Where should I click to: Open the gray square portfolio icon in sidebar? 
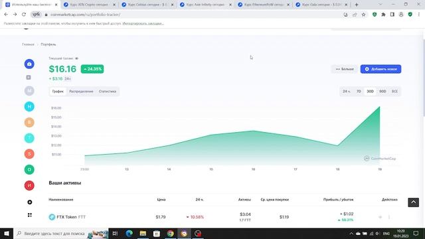point(29,78)
